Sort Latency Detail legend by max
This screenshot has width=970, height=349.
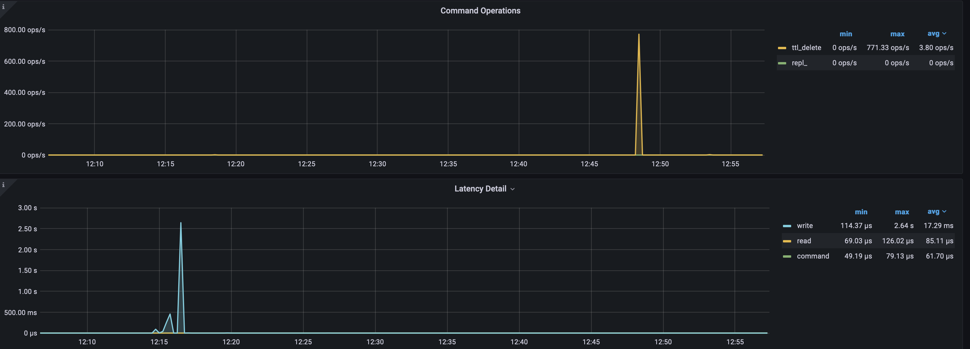click(x=902, y=212)
